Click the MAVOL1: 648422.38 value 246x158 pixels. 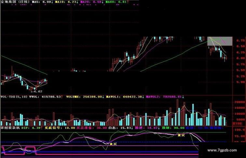click(125, 97)
